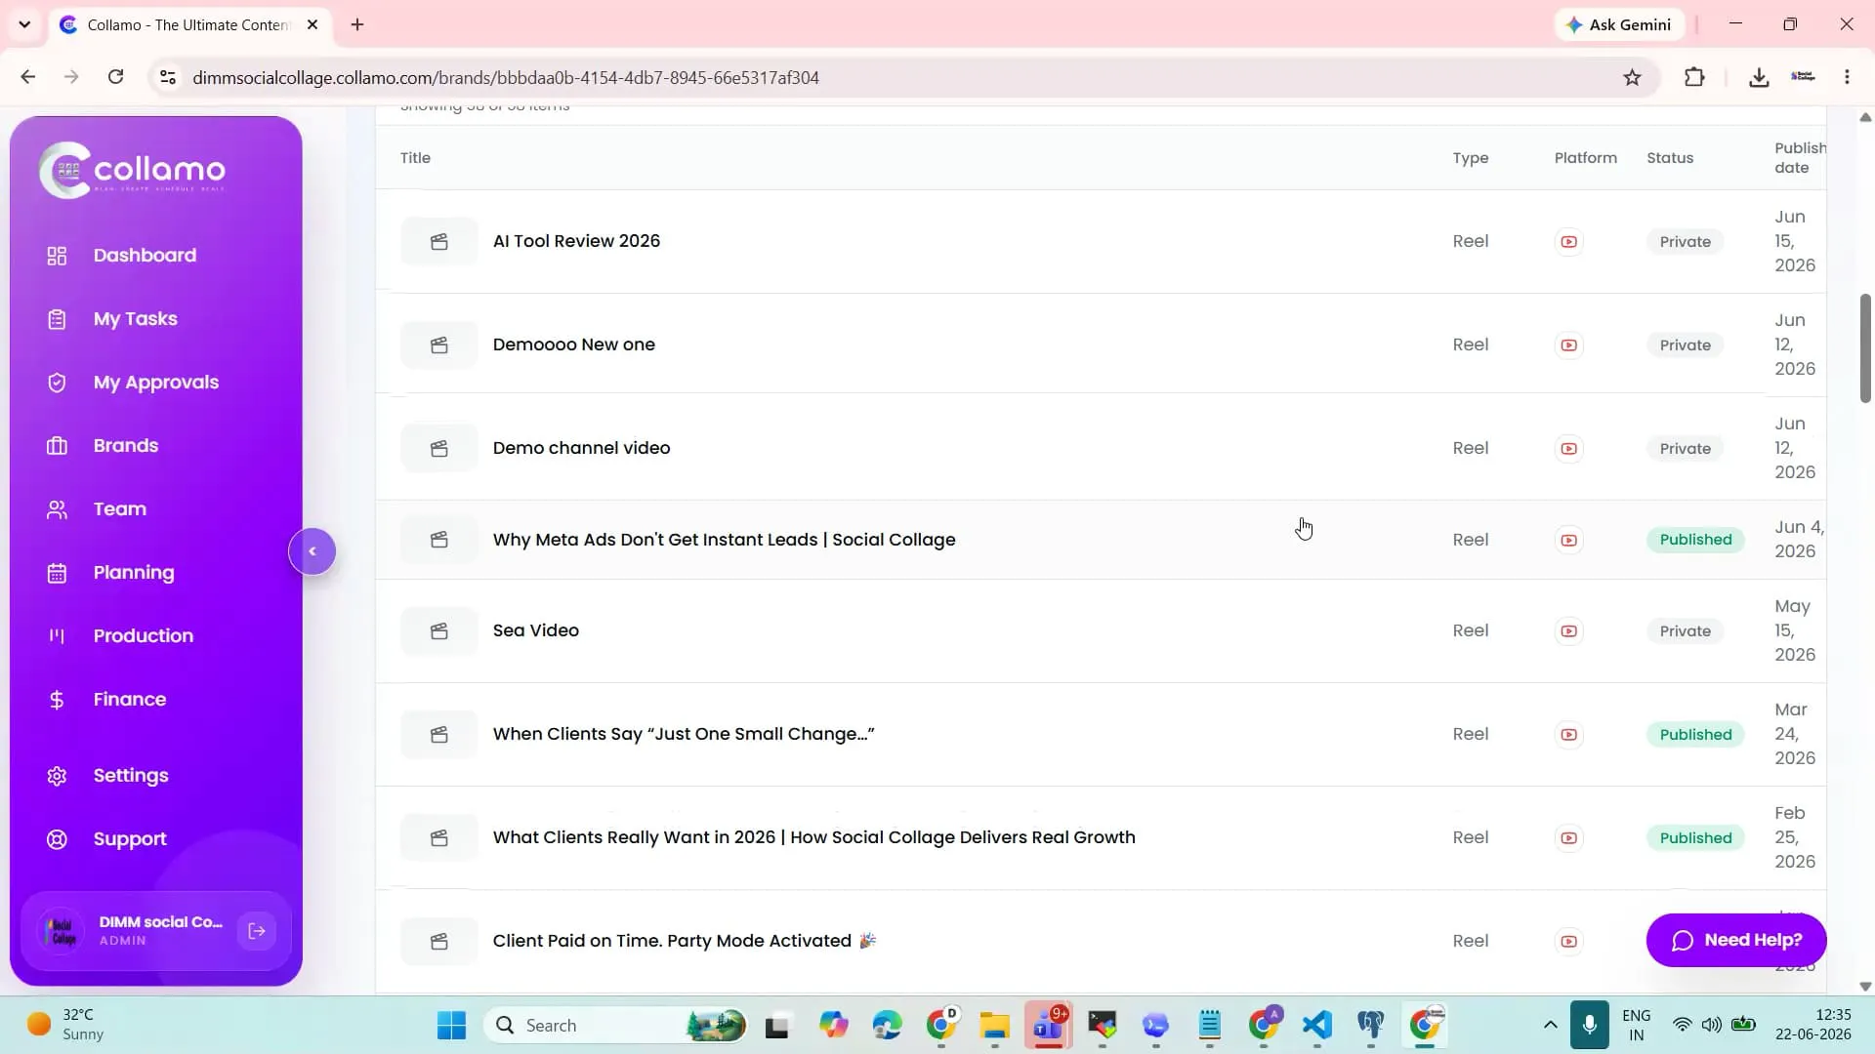Screen dimensions: 1875x1054
Task: Click the Finance dollar icon
Action: click(57, 700)
